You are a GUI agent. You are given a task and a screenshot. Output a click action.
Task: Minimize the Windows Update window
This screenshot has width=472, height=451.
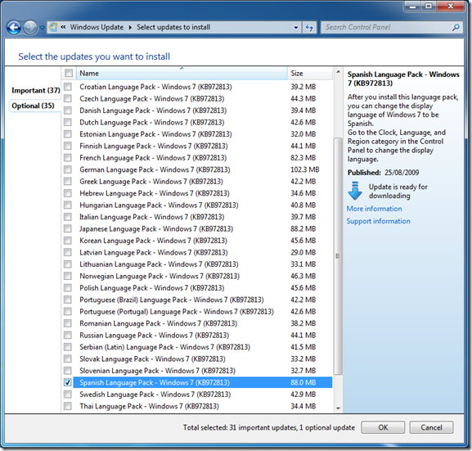pos(413,7)
